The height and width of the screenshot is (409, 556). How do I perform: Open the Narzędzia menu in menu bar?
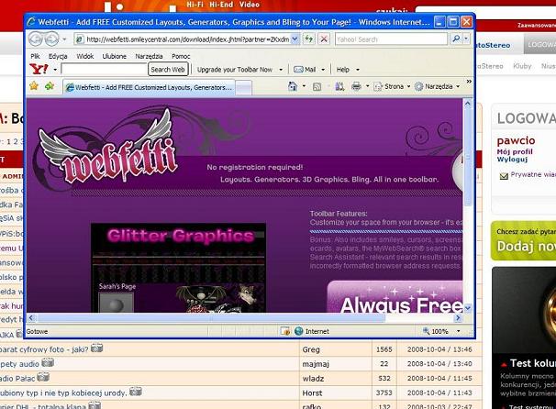(149, 56)
